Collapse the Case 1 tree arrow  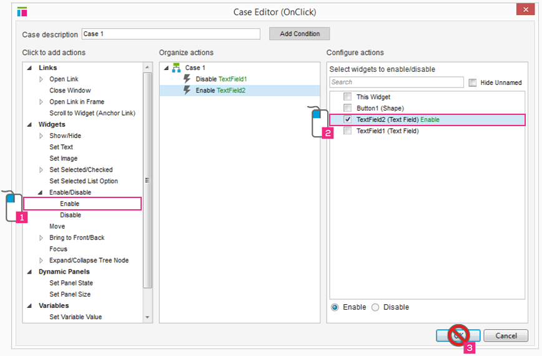(166, 67)
